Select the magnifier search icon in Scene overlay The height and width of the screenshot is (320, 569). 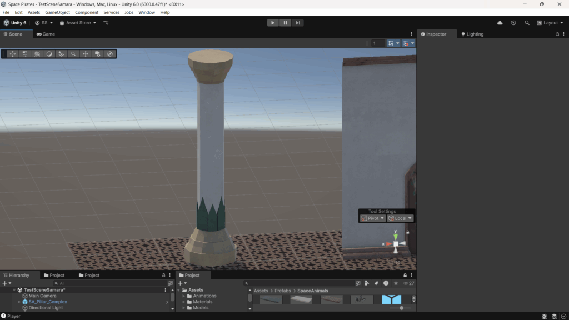[x=73, y=54]
